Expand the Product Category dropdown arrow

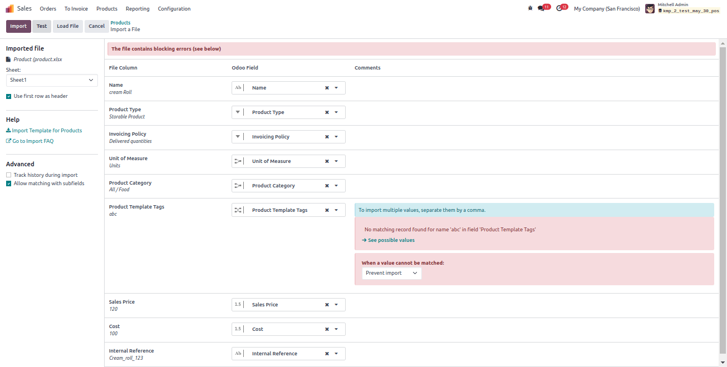[x=336, y=186]
